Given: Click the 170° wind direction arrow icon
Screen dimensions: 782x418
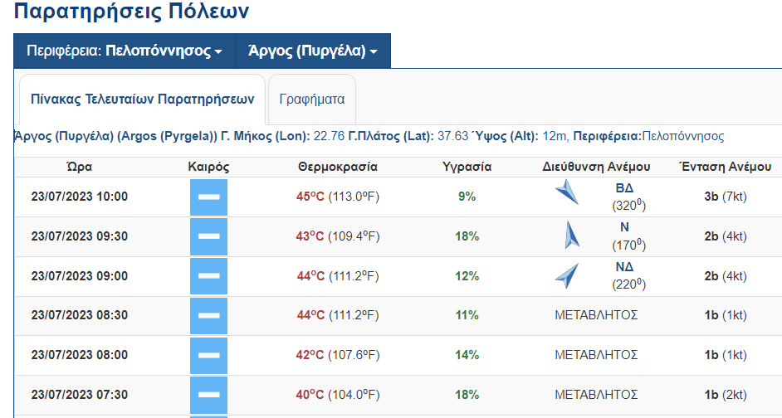Looking at the screenshot, I should 571,236.
